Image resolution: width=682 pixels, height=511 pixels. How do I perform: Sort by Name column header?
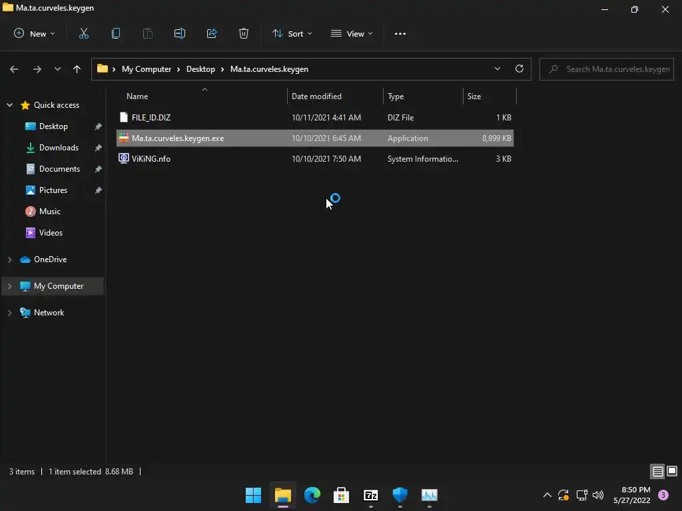[201, 96]
